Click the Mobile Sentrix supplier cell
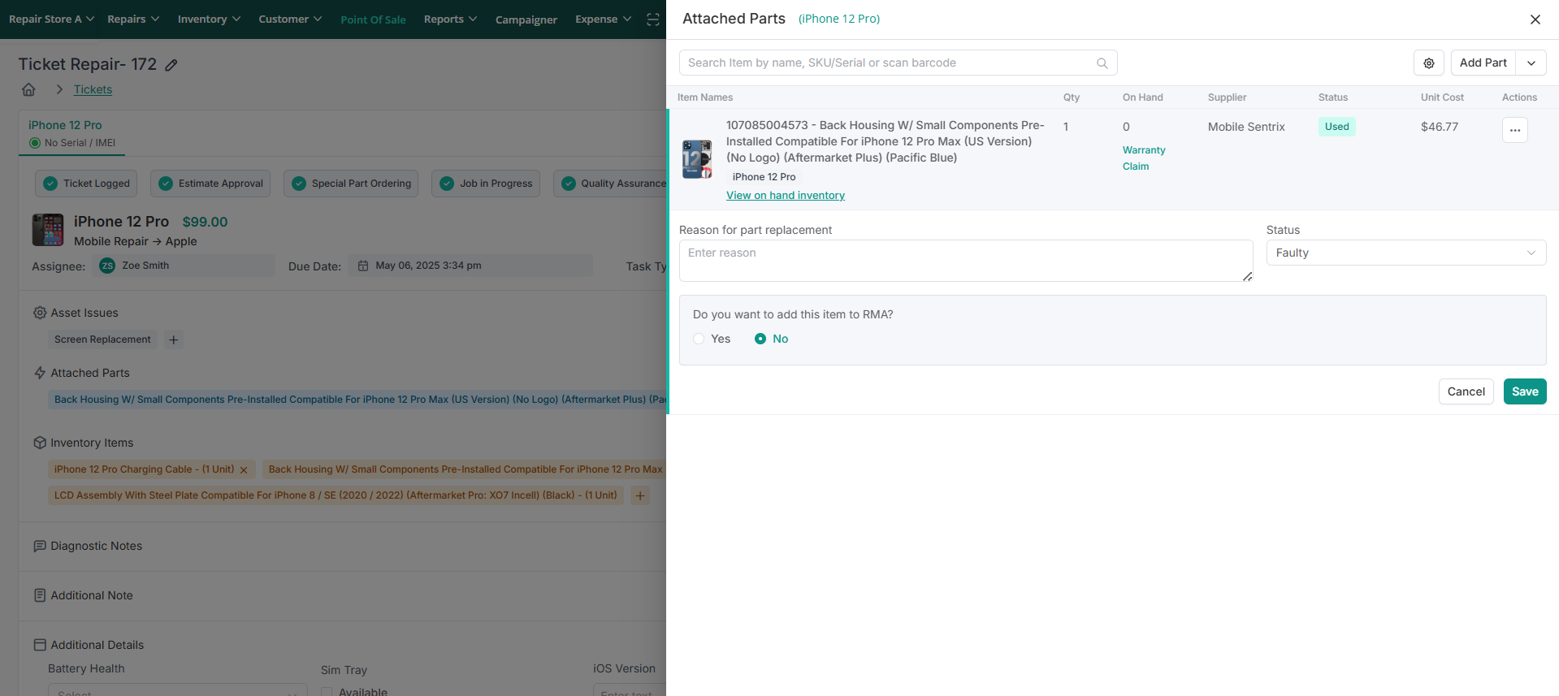This screenshot has height=696, width=1559. 1246,127
